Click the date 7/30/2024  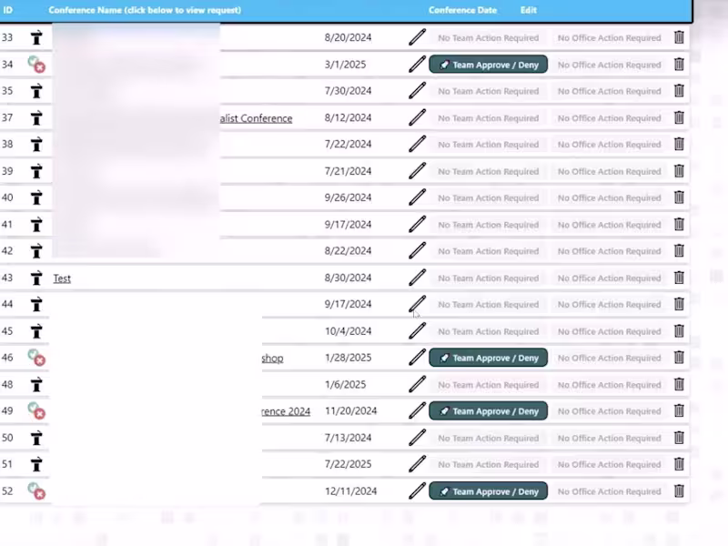[x=348, y=91]
